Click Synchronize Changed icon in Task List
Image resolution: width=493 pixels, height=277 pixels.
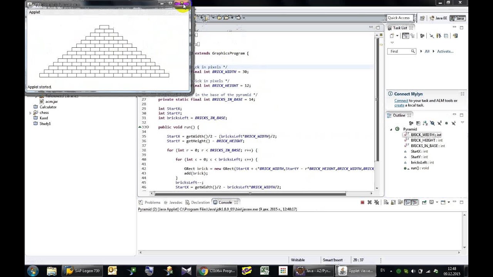[455, 36]
